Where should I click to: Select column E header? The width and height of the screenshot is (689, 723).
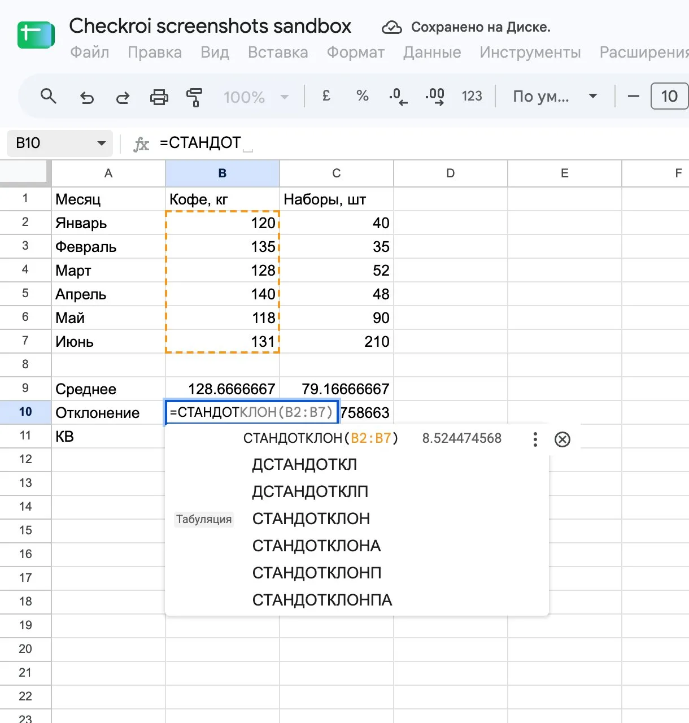point(565,173)
